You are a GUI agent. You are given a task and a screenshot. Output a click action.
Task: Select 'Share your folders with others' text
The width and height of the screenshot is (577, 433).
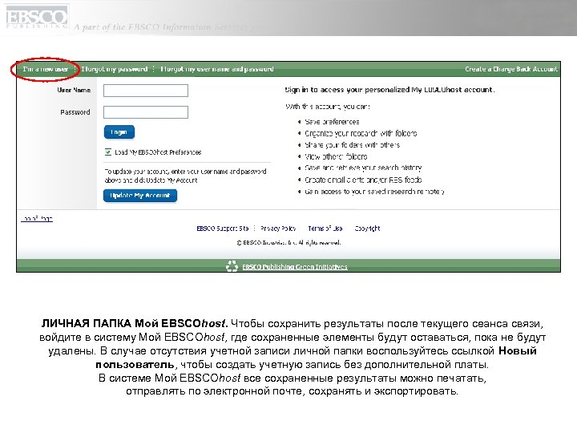pyautogui.click(x=352, y=145)
